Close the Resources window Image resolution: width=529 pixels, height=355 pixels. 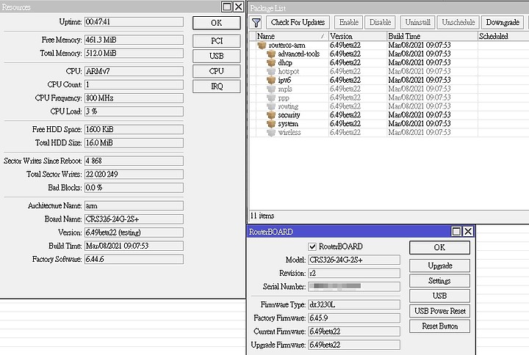pos(238,7)
